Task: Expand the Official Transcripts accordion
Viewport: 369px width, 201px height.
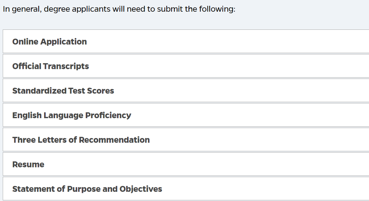Action: click(186, 66)
